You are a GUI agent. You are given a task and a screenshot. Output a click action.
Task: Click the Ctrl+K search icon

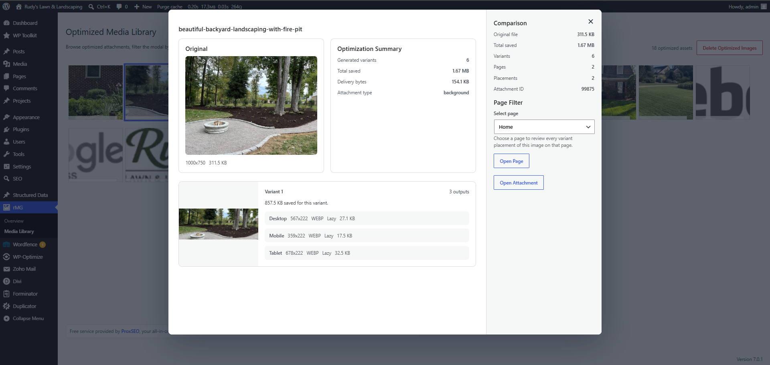click(x=91, y=6)
